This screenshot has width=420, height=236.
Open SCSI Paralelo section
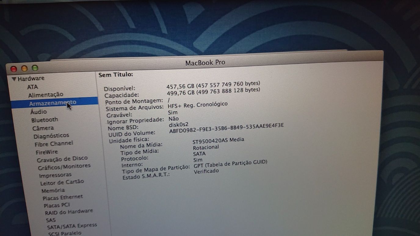tap(65, 234)
